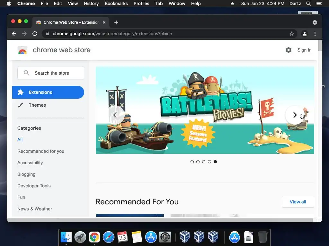Screen dimensions: 329x246
Task: Open the Bookmarks menu
Action: click(x=116, y=4)
